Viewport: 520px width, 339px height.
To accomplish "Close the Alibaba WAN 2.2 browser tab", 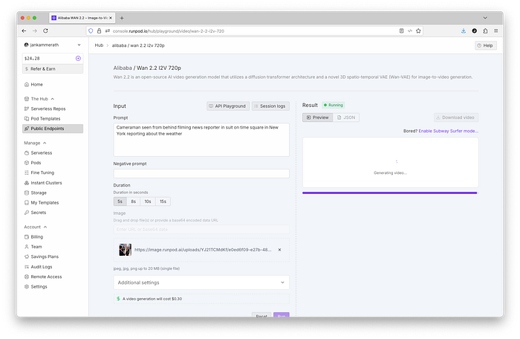I will [x=111, y=18].
